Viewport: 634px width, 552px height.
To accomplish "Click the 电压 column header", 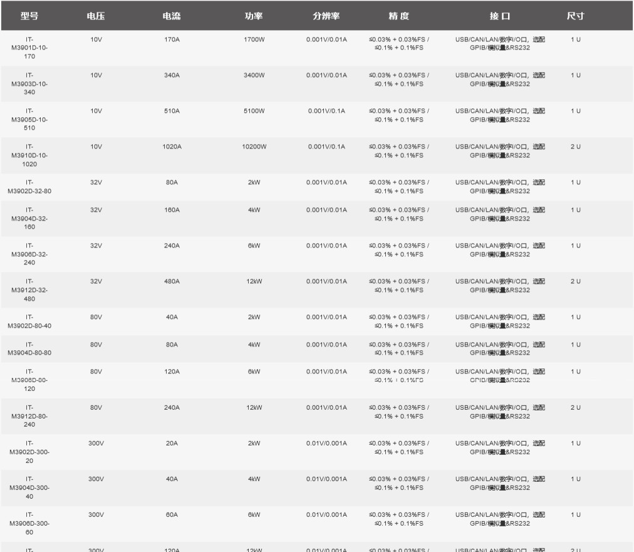I will click(96, 16).
